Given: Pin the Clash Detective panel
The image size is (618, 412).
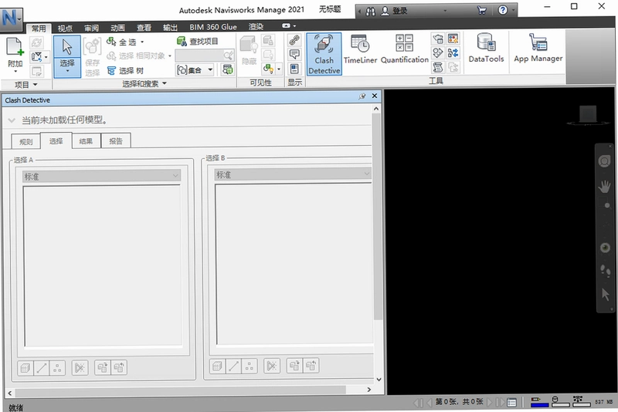Looking at the screenshot, I should (x=362, y=96).
